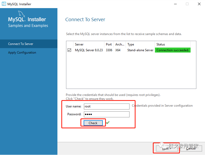The width and height of the screenshot is (205, 155).
Task: Click the Stand-alone Server type cell
Action: click(x=140, y=50)
